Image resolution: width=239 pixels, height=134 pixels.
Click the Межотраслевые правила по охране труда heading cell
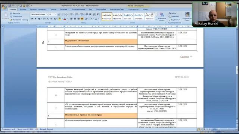100,116
